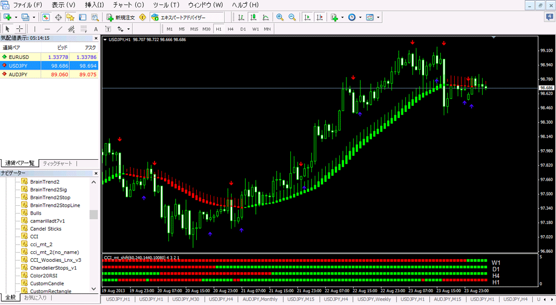This screenshot has height=305, width=556.
Task: Open the AUDJPY,Monthly chart tab
Action: 260,299
